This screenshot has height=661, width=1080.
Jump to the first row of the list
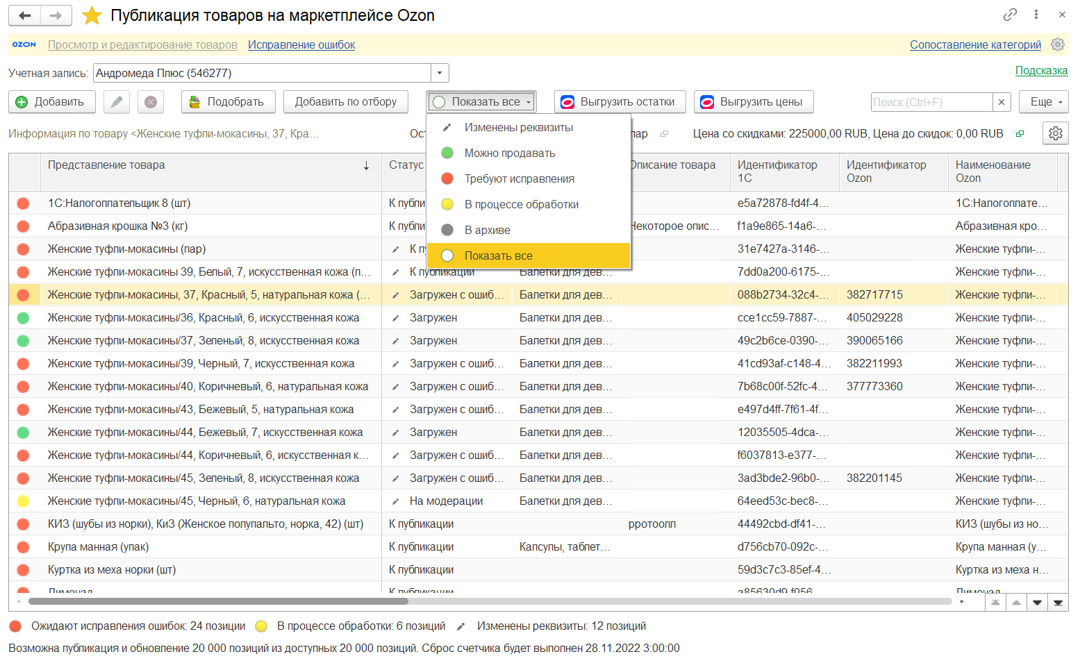click(x=995, y=603)
